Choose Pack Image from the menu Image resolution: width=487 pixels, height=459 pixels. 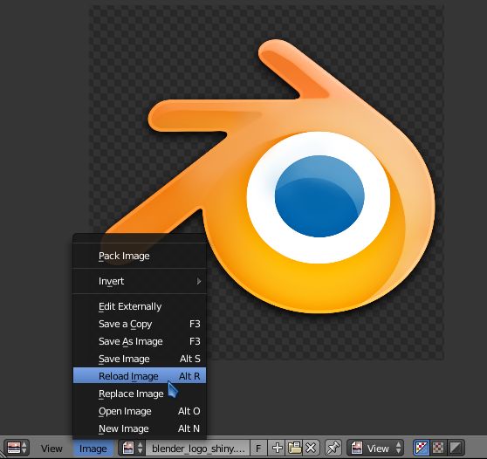click(x=140, y=256)
